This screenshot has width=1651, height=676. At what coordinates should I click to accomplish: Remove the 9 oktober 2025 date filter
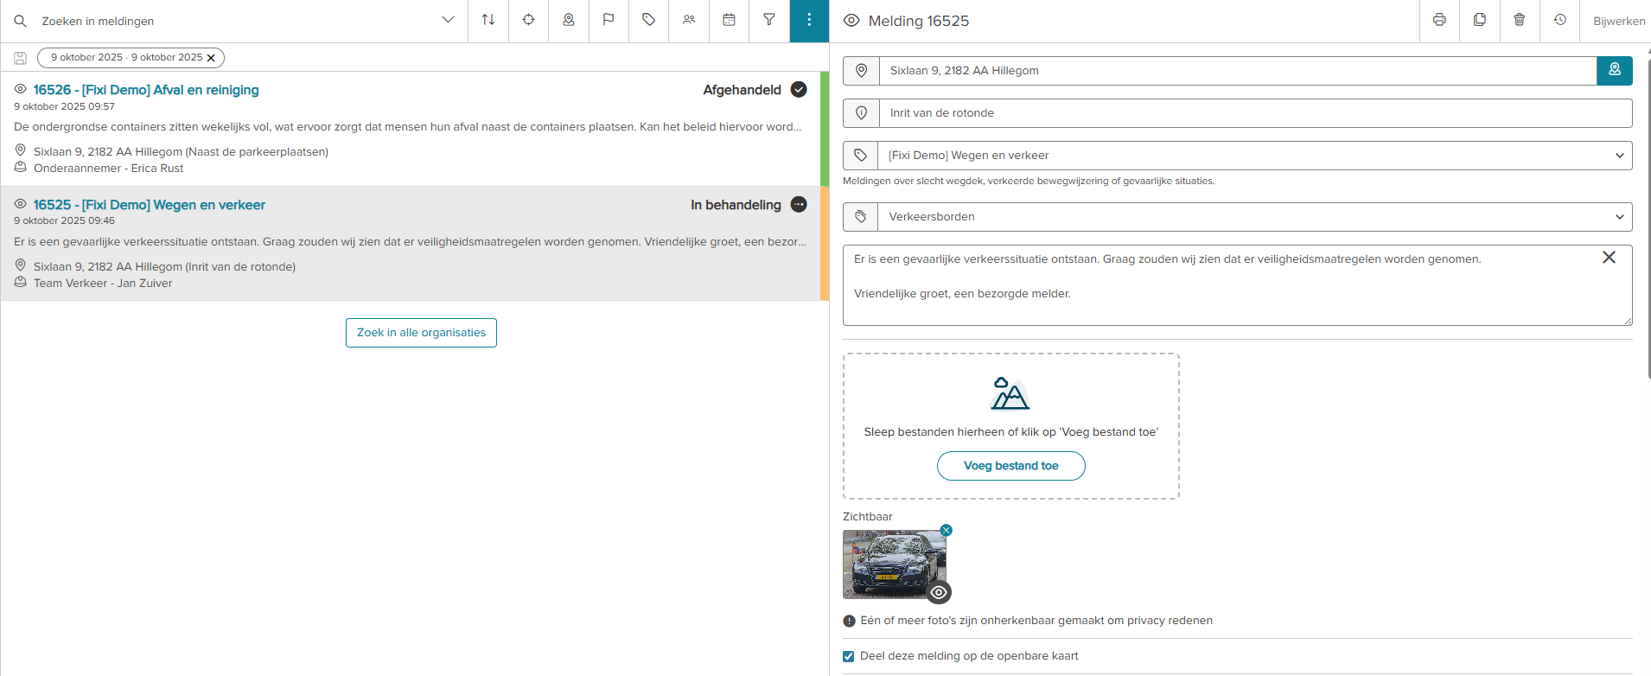coord(211,58)
